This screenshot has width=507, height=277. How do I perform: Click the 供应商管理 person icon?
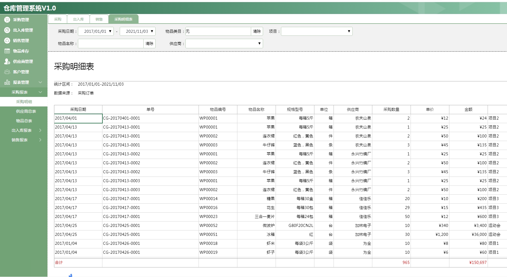[x=7, y=61]
